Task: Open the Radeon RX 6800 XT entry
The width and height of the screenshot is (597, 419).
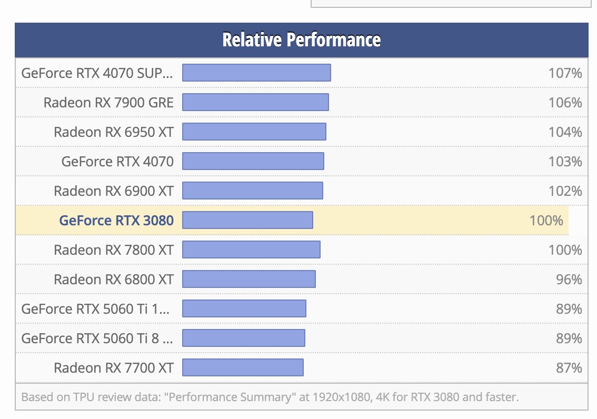Action: (x=114, y=280)
